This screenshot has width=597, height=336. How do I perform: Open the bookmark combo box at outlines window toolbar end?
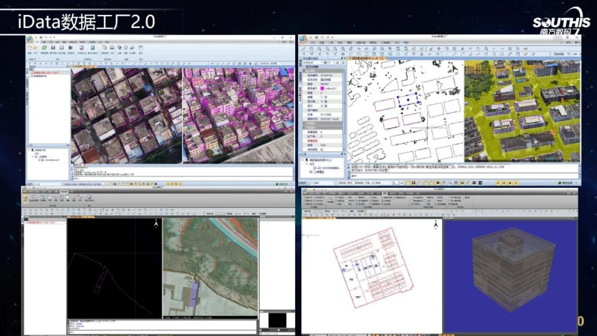[x=562, y=54]
